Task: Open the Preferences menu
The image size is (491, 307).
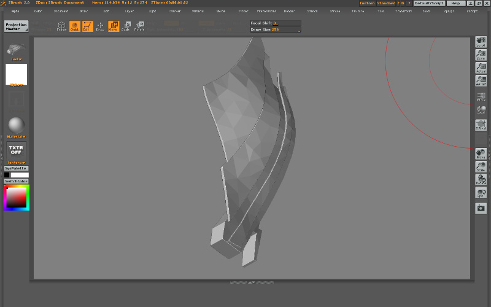Action: click(x=266, y=11)
